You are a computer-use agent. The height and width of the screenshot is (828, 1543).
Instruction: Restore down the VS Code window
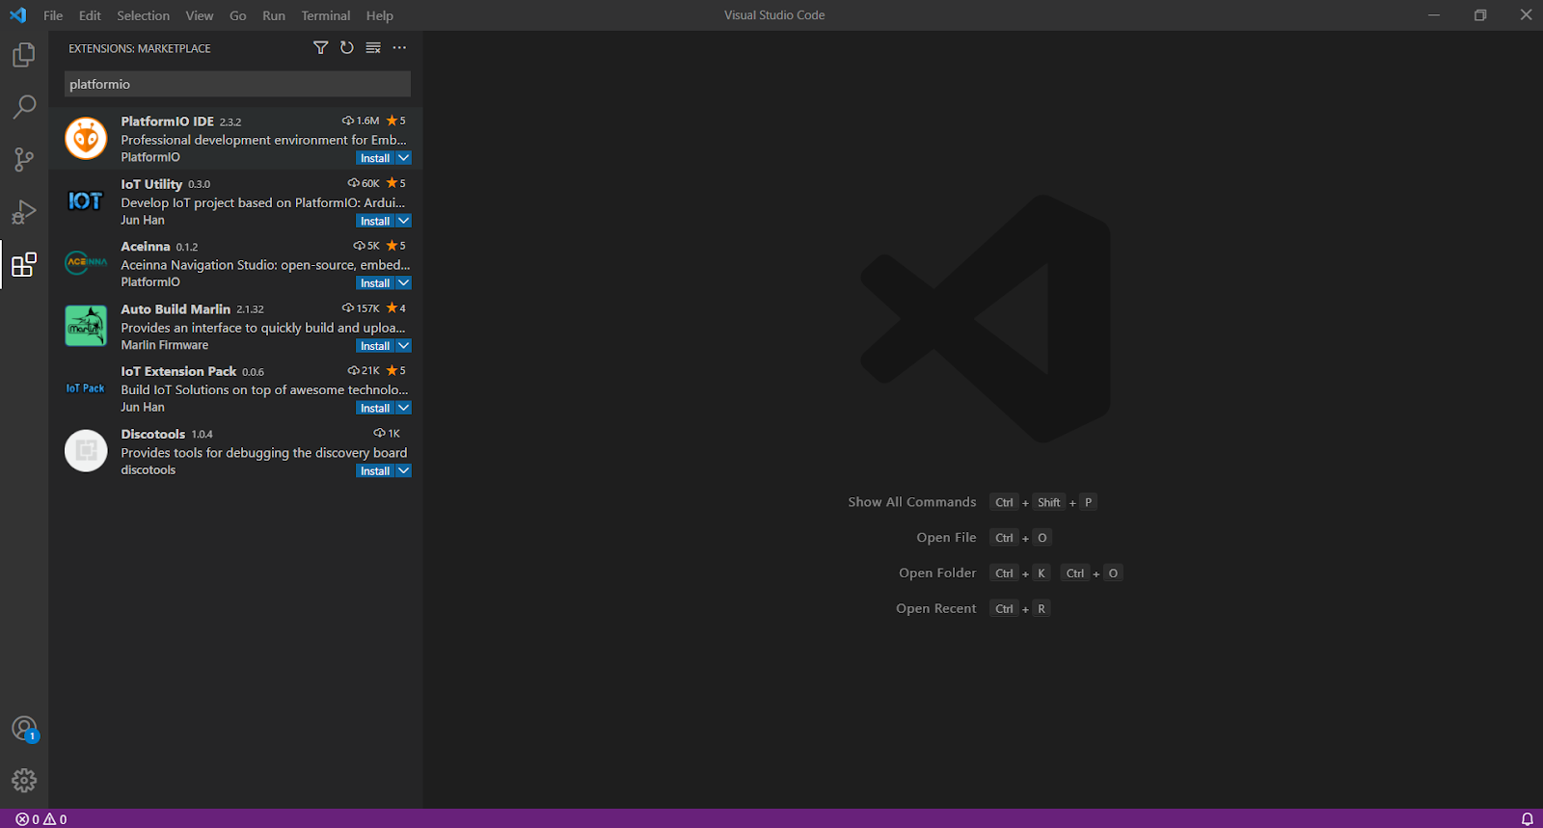tap(1480, 15)
